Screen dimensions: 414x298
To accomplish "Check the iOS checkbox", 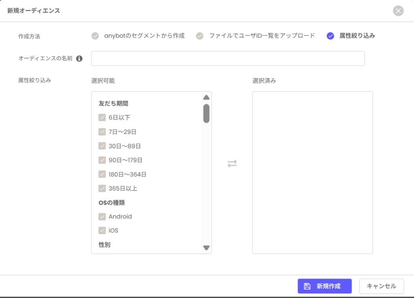I will coord(102,230).
